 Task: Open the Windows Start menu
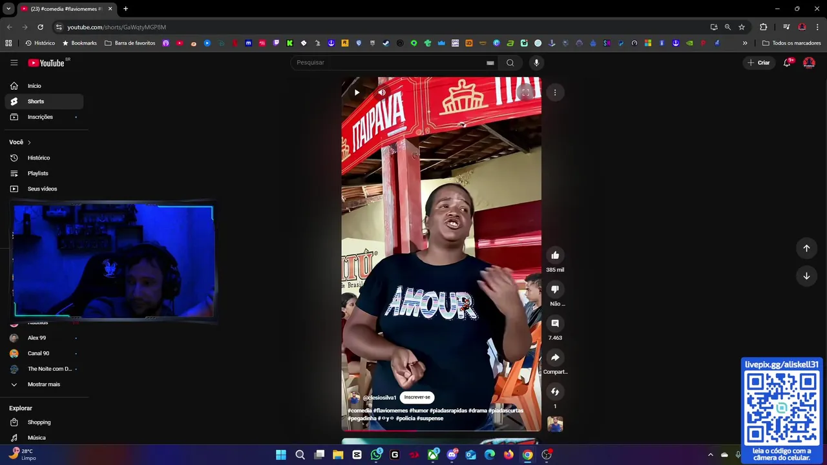point(281,455)
